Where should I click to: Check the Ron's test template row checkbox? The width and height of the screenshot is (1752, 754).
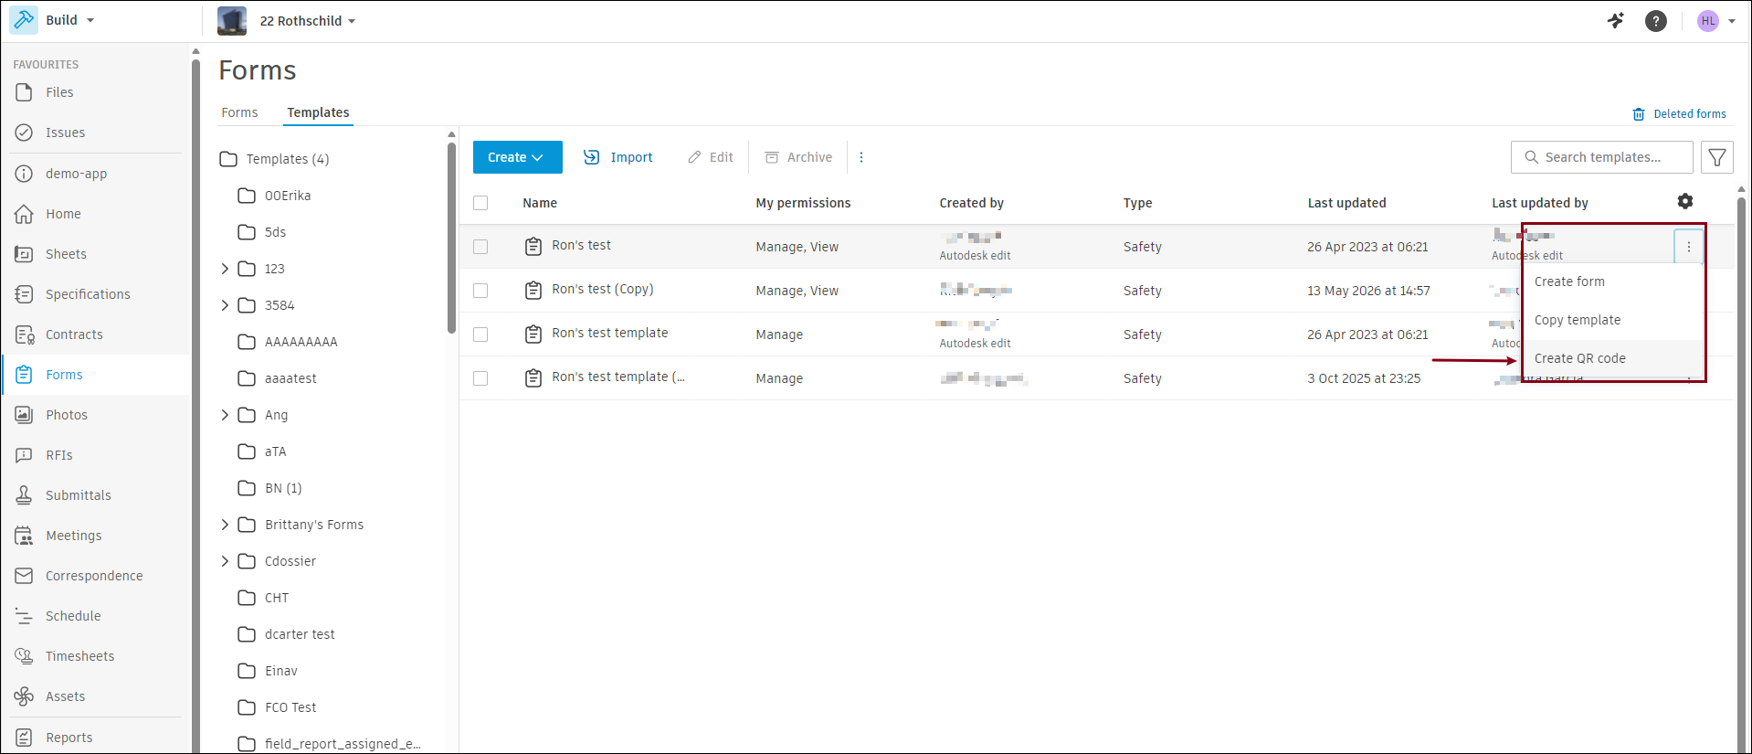tap(480, 335)
